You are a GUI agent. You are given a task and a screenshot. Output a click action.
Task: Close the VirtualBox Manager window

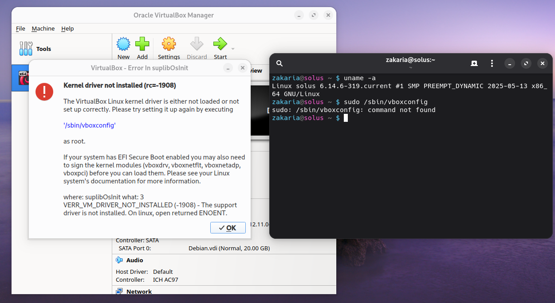(x=328, y=15)
